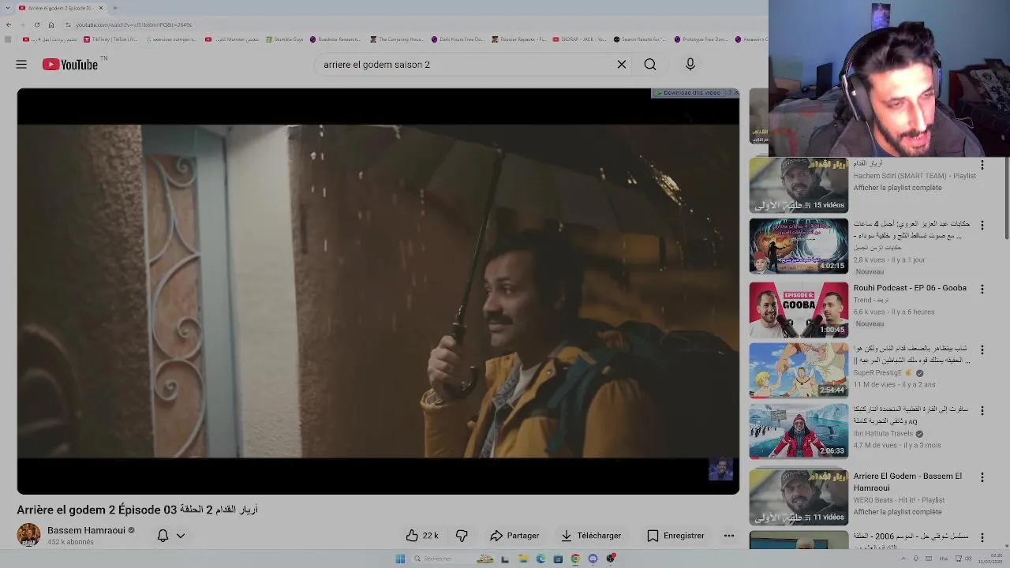Open options menu for SupeR PrestigE video
The image size is (1010, 568).
(982, 349)
